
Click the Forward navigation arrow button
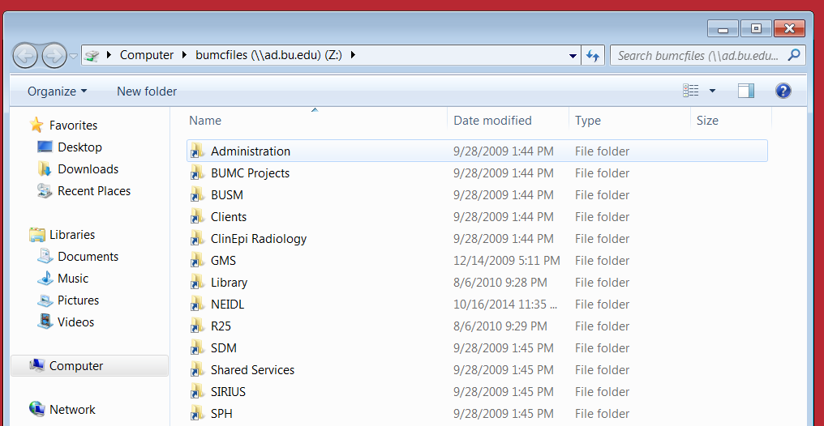tap(54, 56)
